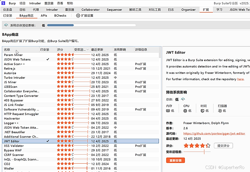Click the 受欢迎程度 popularity bar in details
The height and width of the screenshot is (172, 250).
point(197,152)
